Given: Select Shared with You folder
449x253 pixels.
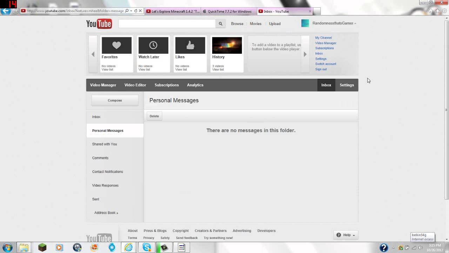Looking at the screenshot, I should [115, 144].
